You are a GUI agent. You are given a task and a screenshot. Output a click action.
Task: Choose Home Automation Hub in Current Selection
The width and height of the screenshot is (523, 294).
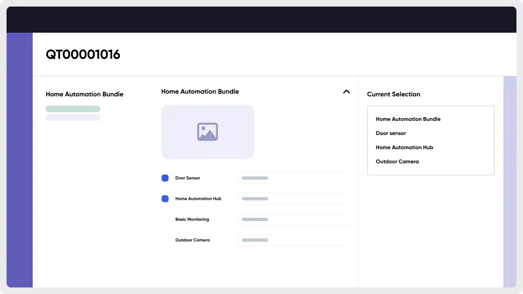pos(404,148)
